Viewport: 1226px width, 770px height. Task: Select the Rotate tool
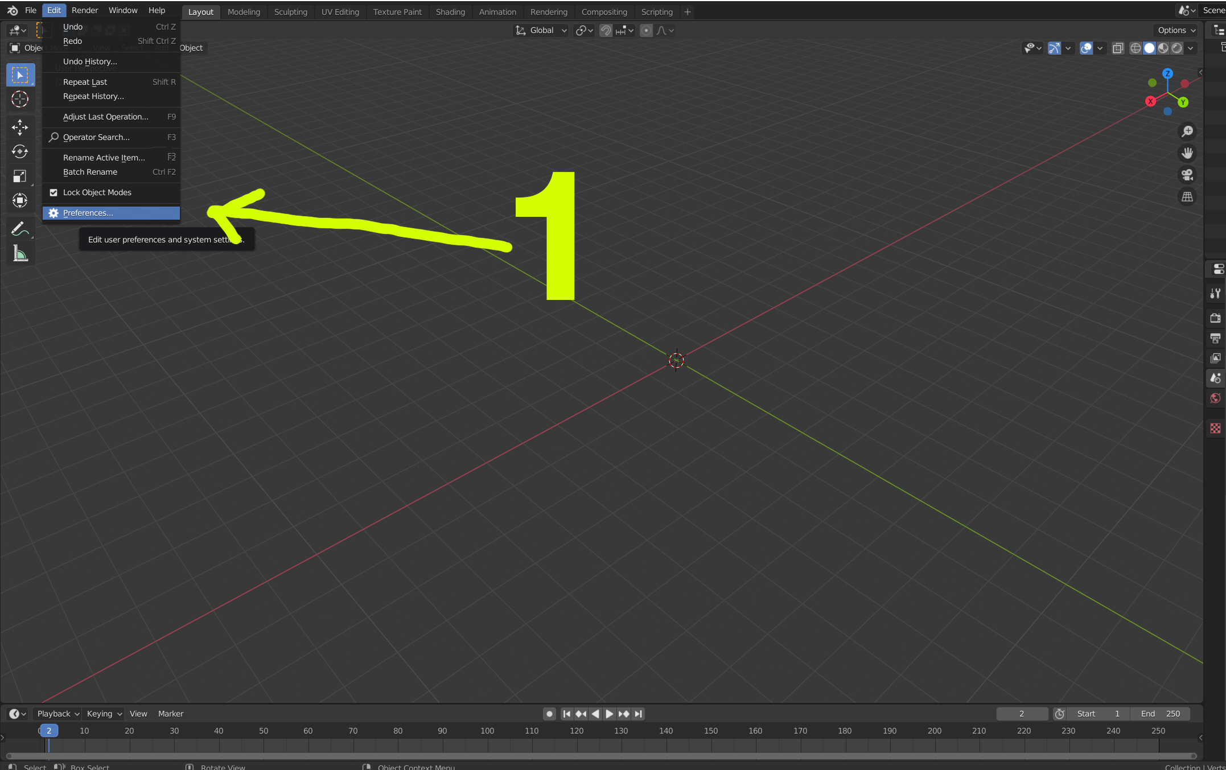(x=20, y=151)
